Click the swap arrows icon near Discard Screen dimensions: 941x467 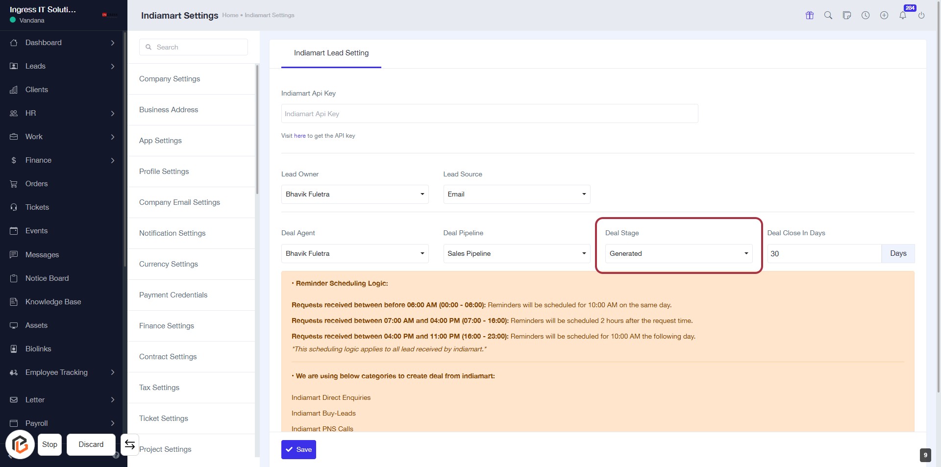pyautogui.click(x=130, y=444)
